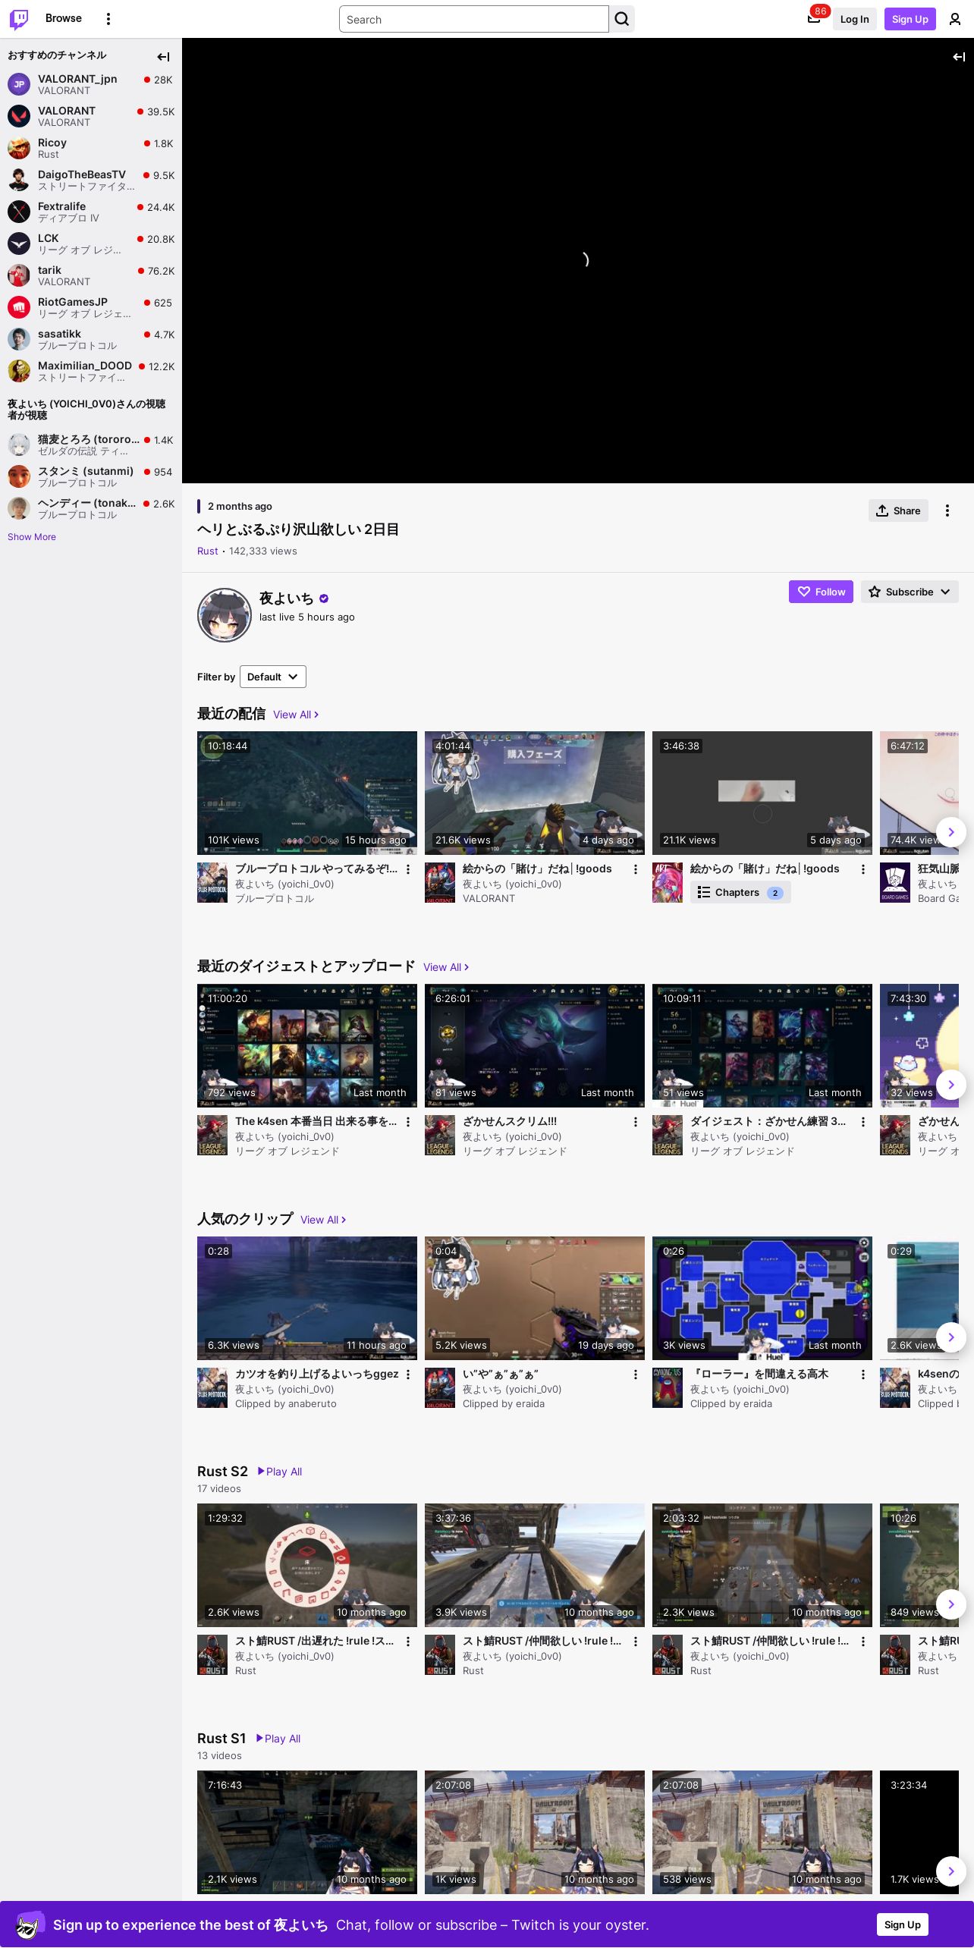The height and width of the screenshot is (1948, 974).
Task: Open the ダイジェスト：ざかせん練習 video title
Action: 768,1122
